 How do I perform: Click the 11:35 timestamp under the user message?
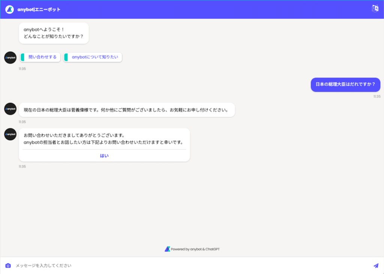[x=376, y=96]
